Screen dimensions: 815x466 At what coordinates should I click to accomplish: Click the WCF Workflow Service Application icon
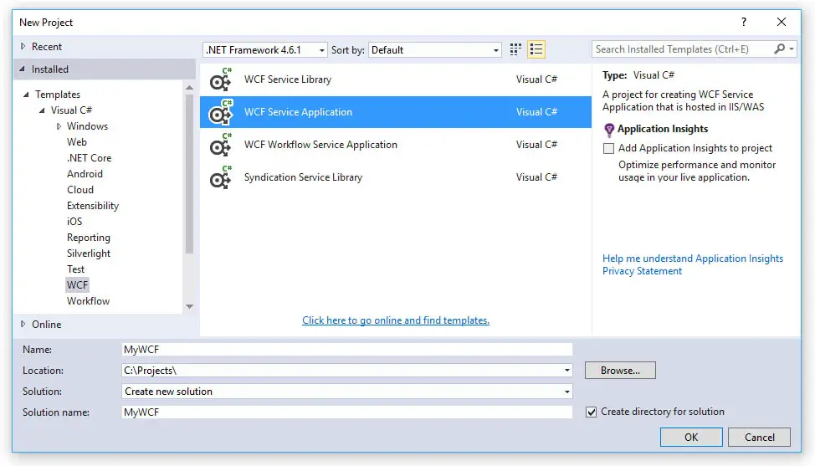pyautogui.click(x=221, y=145)
